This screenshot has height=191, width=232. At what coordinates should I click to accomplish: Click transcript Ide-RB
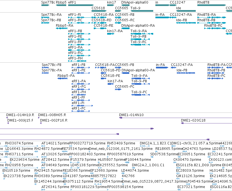click(186, 23)
